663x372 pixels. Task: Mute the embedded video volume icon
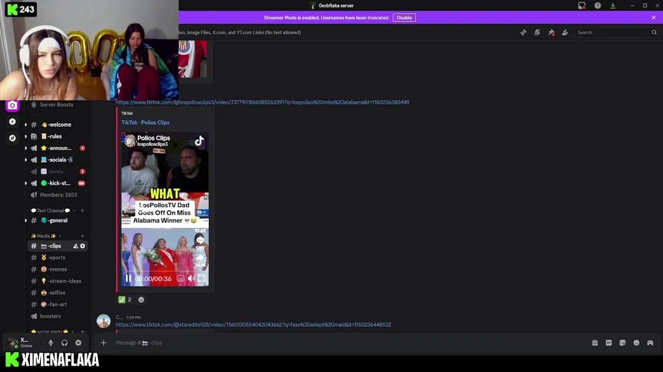click(x=191, y=278)
